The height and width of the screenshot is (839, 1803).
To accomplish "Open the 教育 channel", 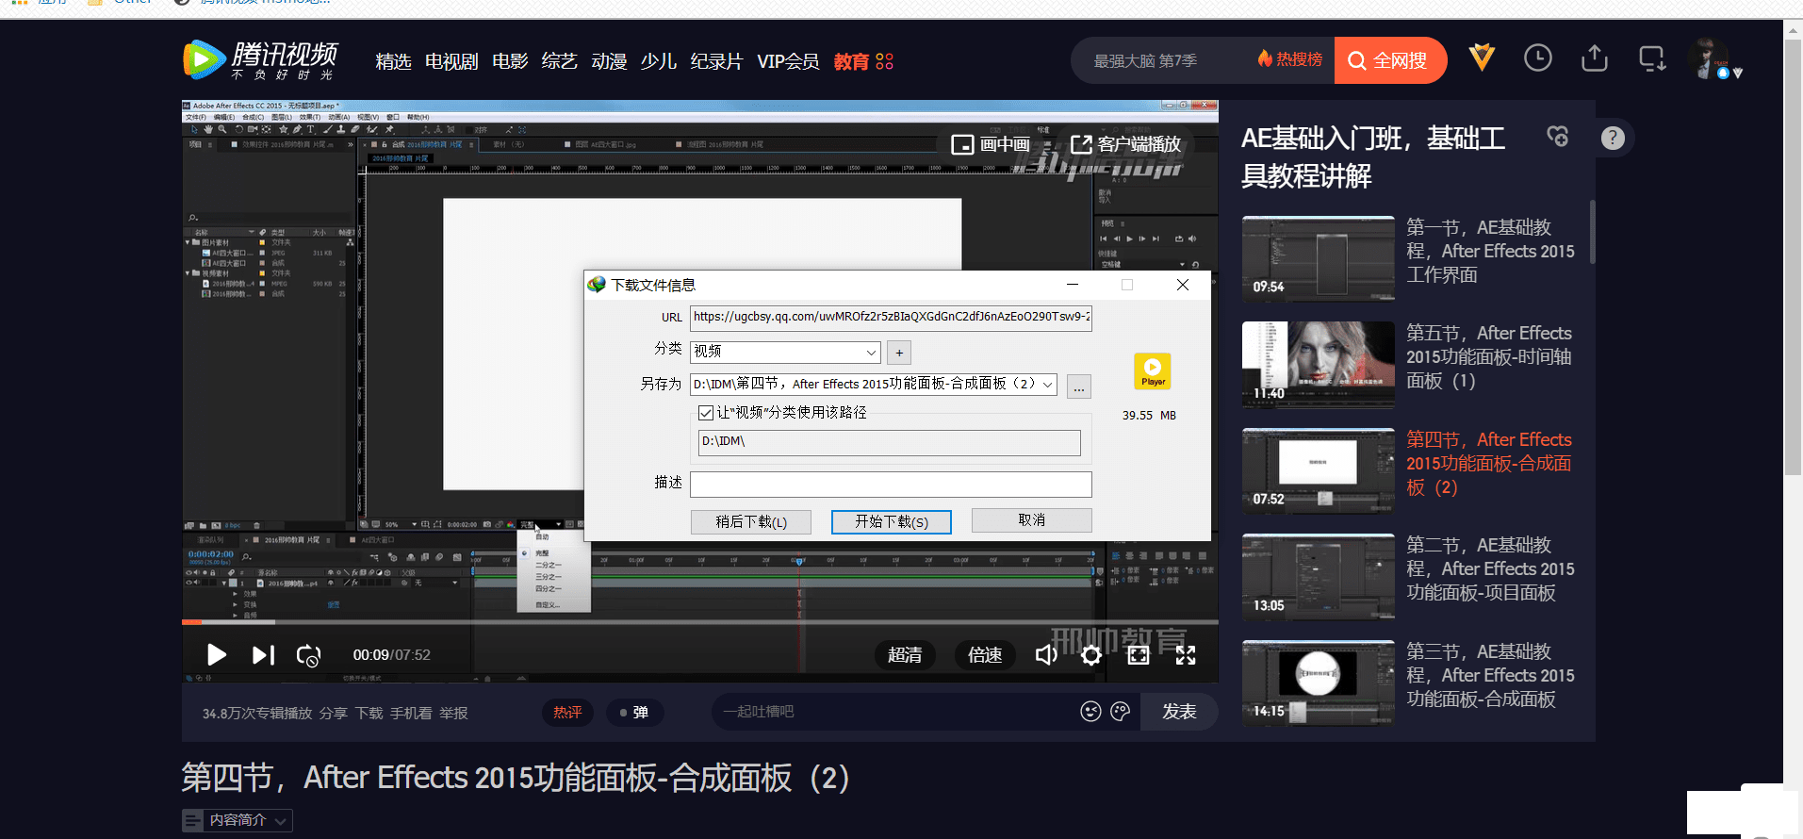I will tap(851, 61).
